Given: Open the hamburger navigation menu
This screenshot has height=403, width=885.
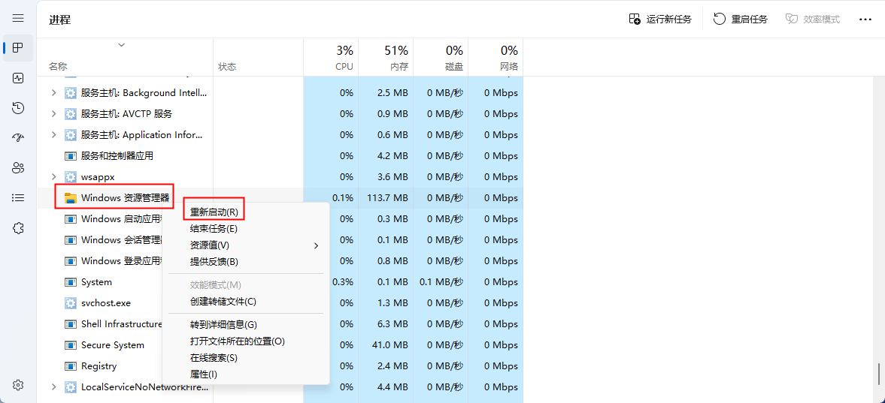Looking at the screenshot, I should point(18,18).
